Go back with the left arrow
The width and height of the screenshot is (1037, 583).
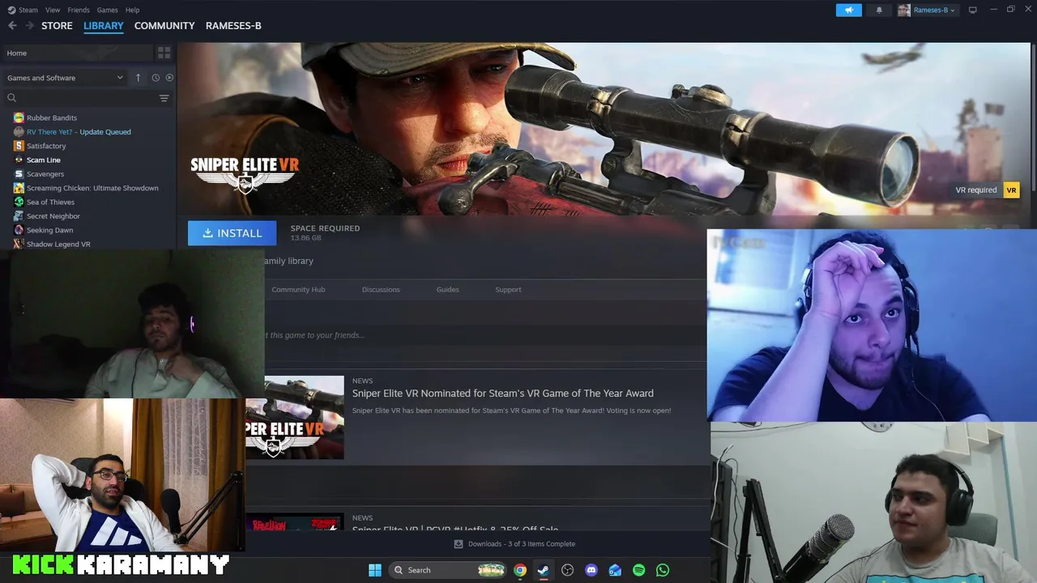pyautogui.click(x=12, y=26)
